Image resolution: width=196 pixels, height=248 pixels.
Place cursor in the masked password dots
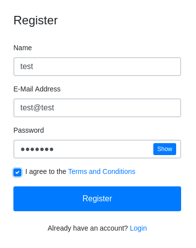[37, 149]
